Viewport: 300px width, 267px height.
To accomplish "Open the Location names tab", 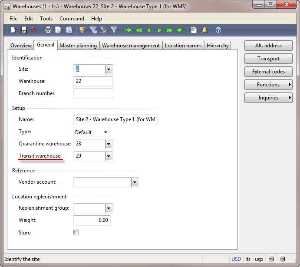I will [x=183, y=46].
